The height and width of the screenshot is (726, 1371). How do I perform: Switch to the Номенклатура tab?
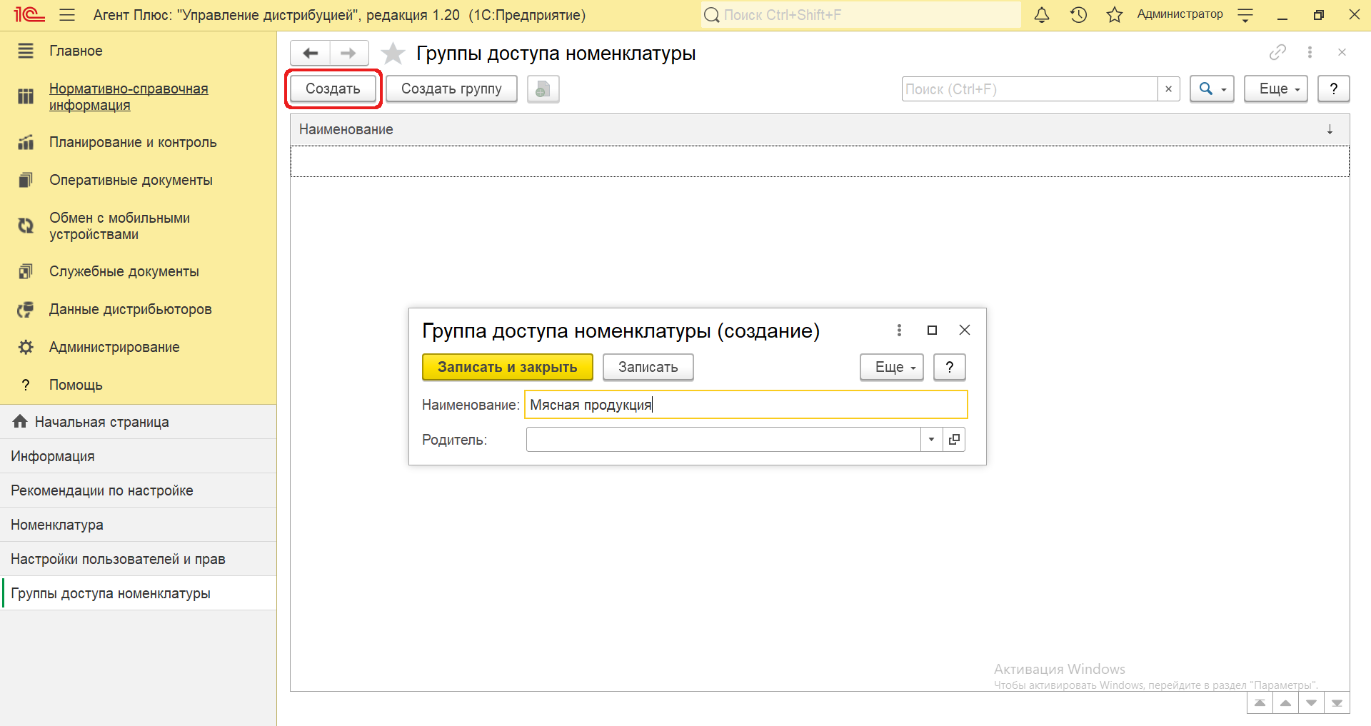[57, 525]
